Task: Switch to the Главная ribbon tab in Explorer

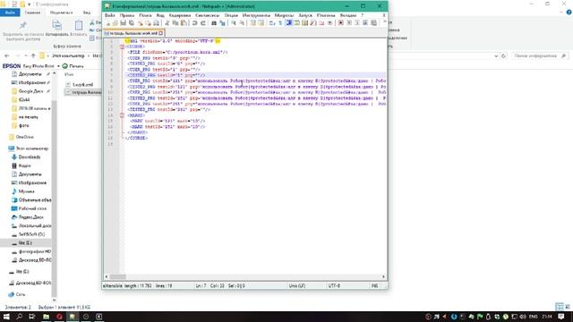Action: click(32, 13)
